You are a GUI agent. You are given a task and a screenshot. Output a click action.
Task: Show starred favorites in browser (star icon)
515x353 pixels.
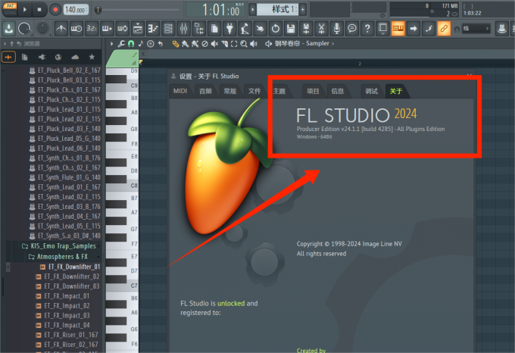pos(92,57)
